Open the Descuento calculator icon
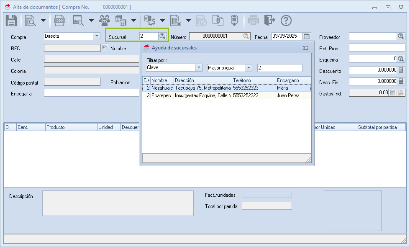The image size is (410, 247). [401, 70]
